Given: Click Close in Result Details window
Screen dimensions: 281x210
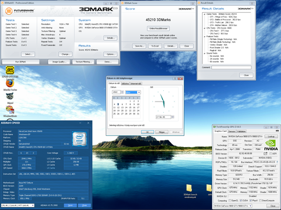Looking at the screenshot, I should point(246,75).
